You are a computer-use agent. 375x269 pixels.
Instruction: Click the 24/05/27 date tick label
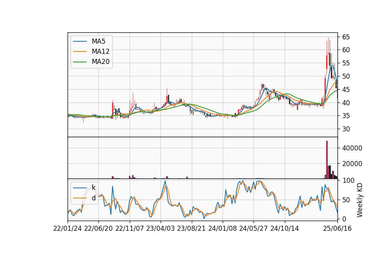coord(254,229)
